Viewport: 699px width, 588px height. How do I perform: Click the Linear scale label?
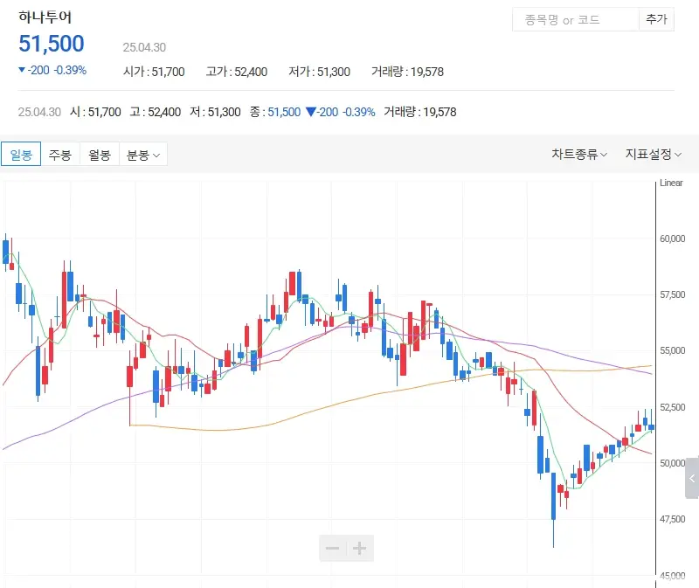[x=671, y=183]
